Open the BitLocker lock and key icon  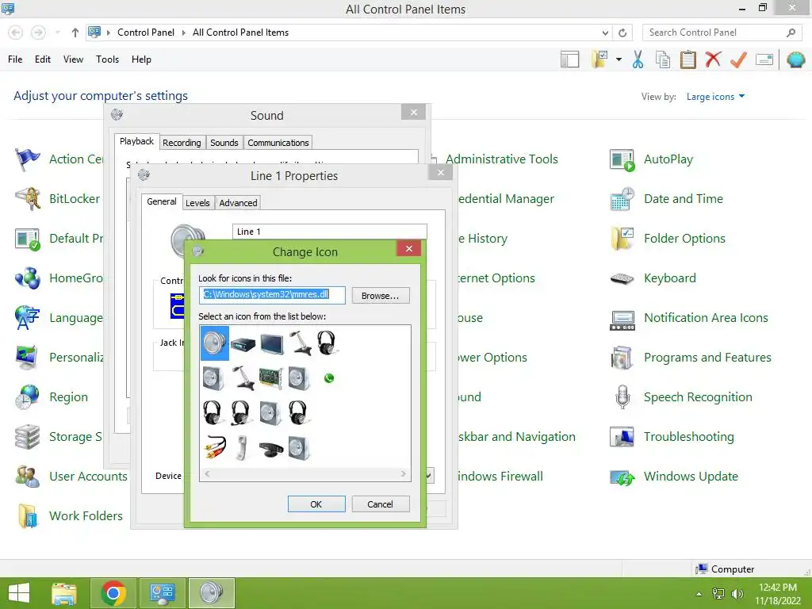[x=28, y=199]
